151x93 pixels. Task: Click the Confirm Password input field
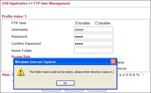click(93, 43)
